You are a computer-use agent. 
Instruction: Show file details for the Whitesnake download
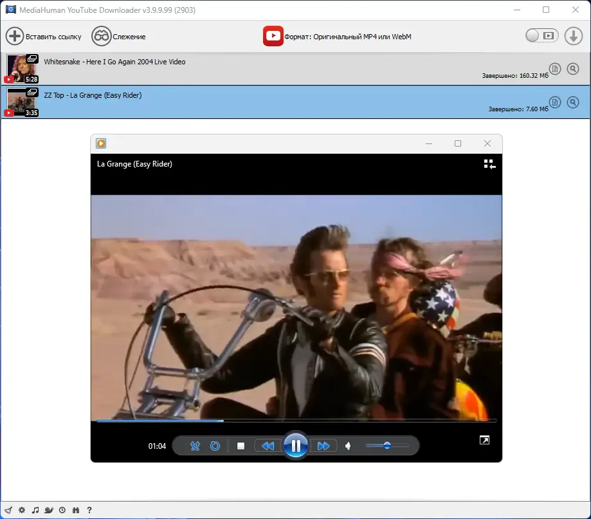pyautogui.click(x=555, y=69)
